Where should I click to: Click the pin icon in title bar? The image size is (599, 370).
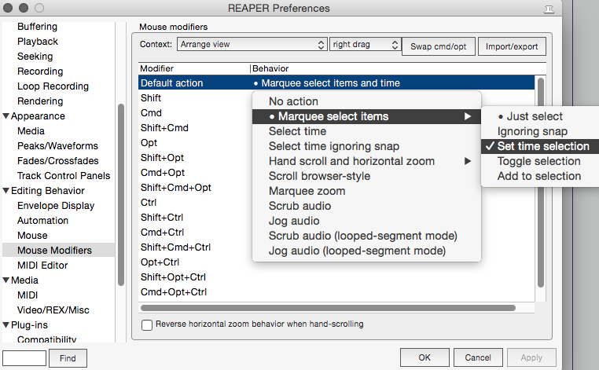tap(580, 9)
